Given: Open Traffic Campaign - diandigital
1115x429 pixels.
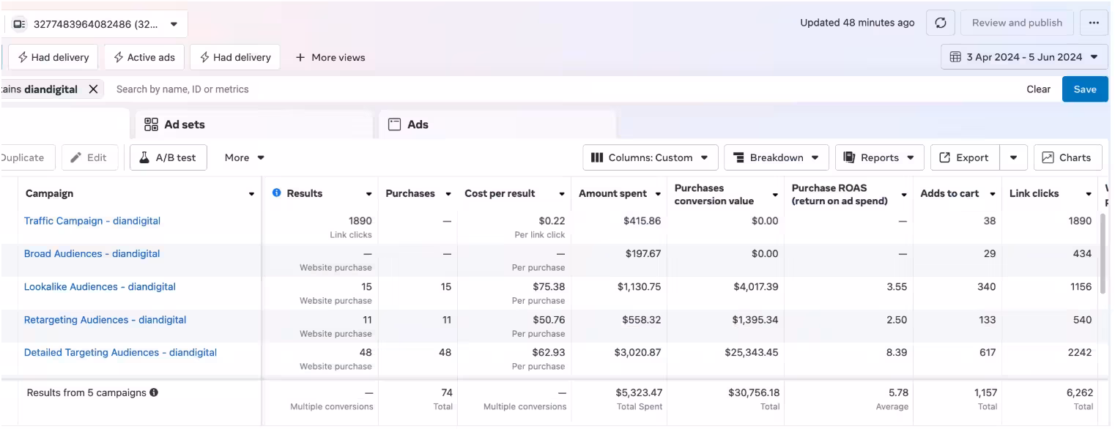Looking at the screenshot, I should (x=92, y=221).
